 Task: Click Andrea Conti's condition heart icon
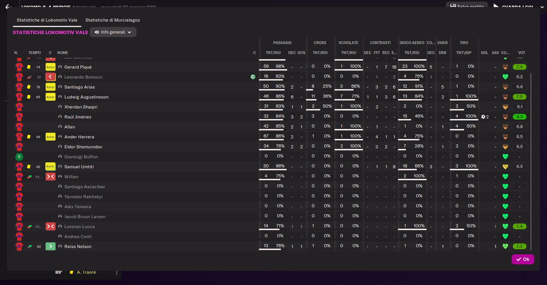(x=506, y=236)
